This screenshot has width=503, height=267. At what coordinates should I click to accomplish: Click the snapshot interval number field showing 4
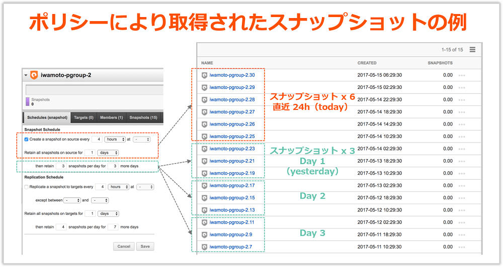click(97, 139)
